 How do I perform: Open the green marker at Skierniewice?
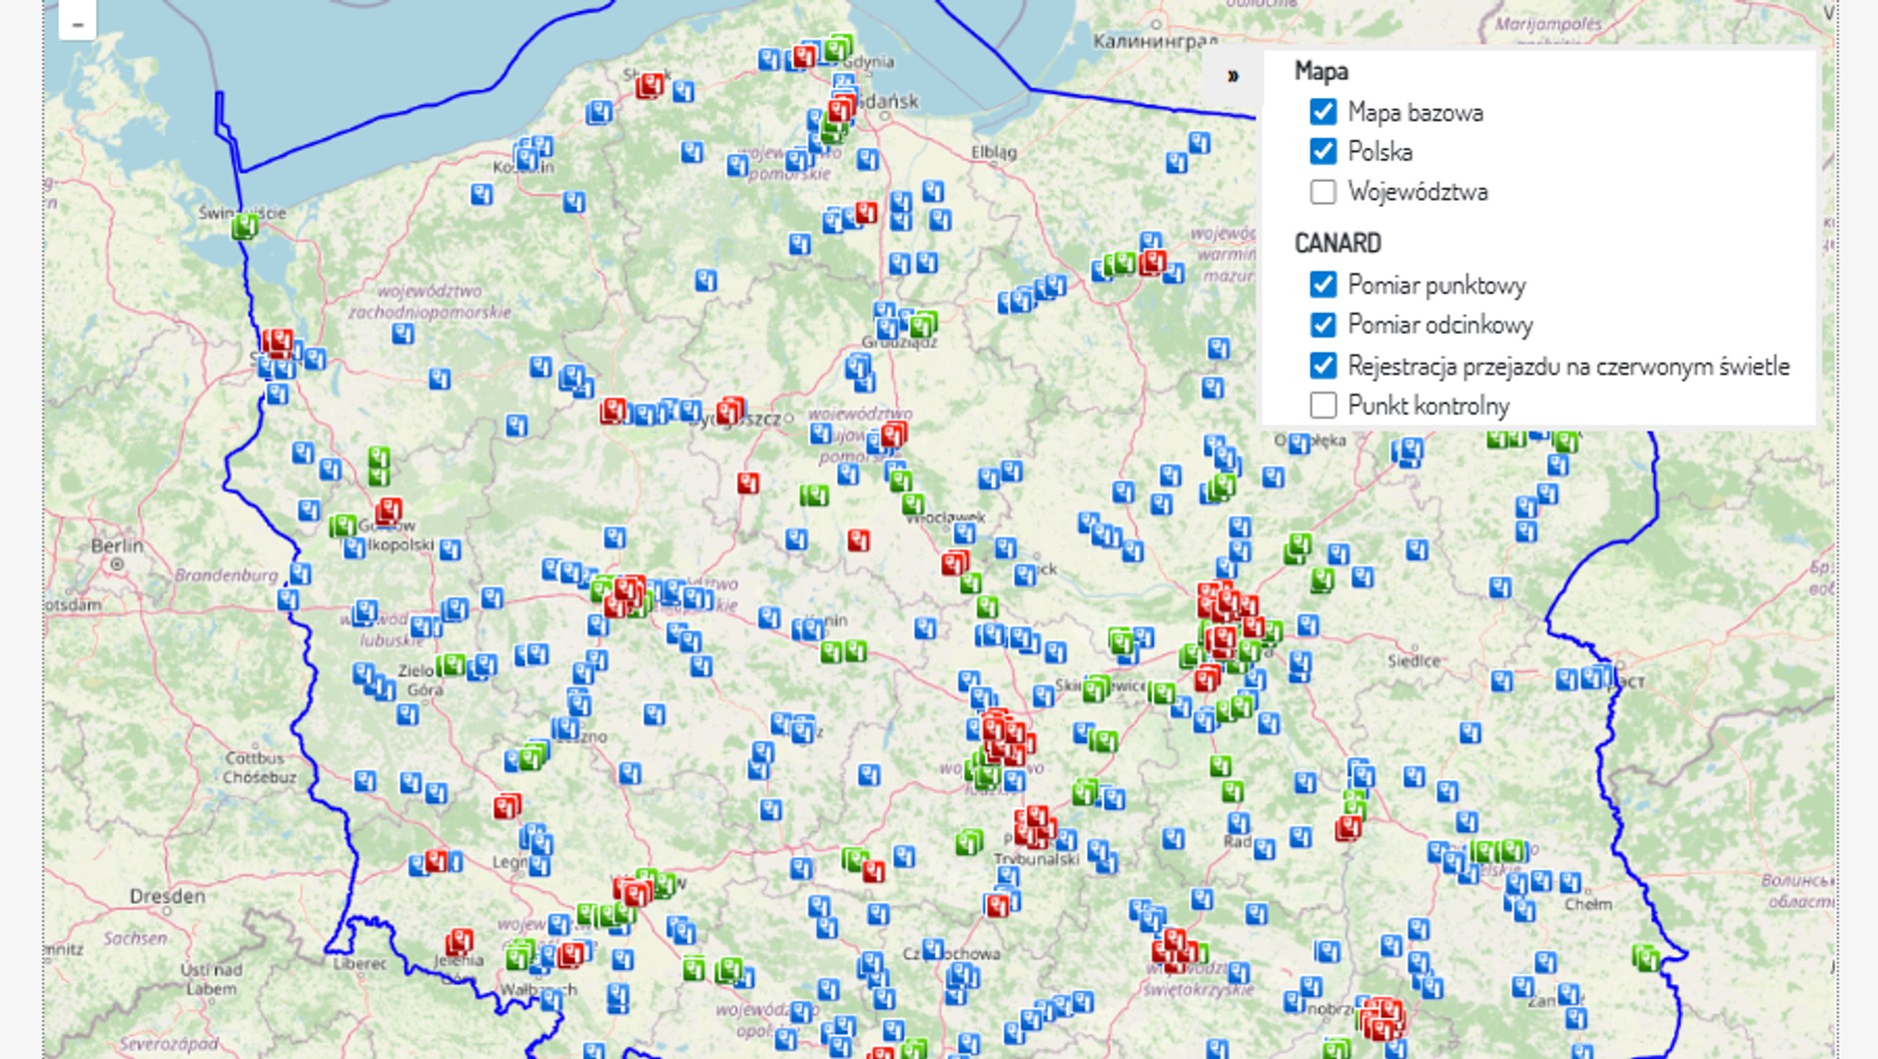tap(1096, 687)
